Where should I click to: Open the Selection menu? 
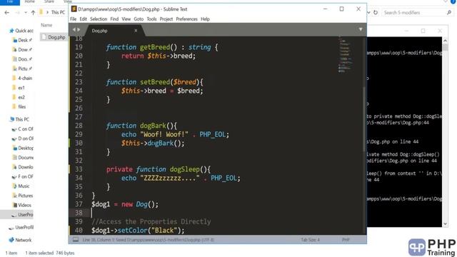point(99,19)
